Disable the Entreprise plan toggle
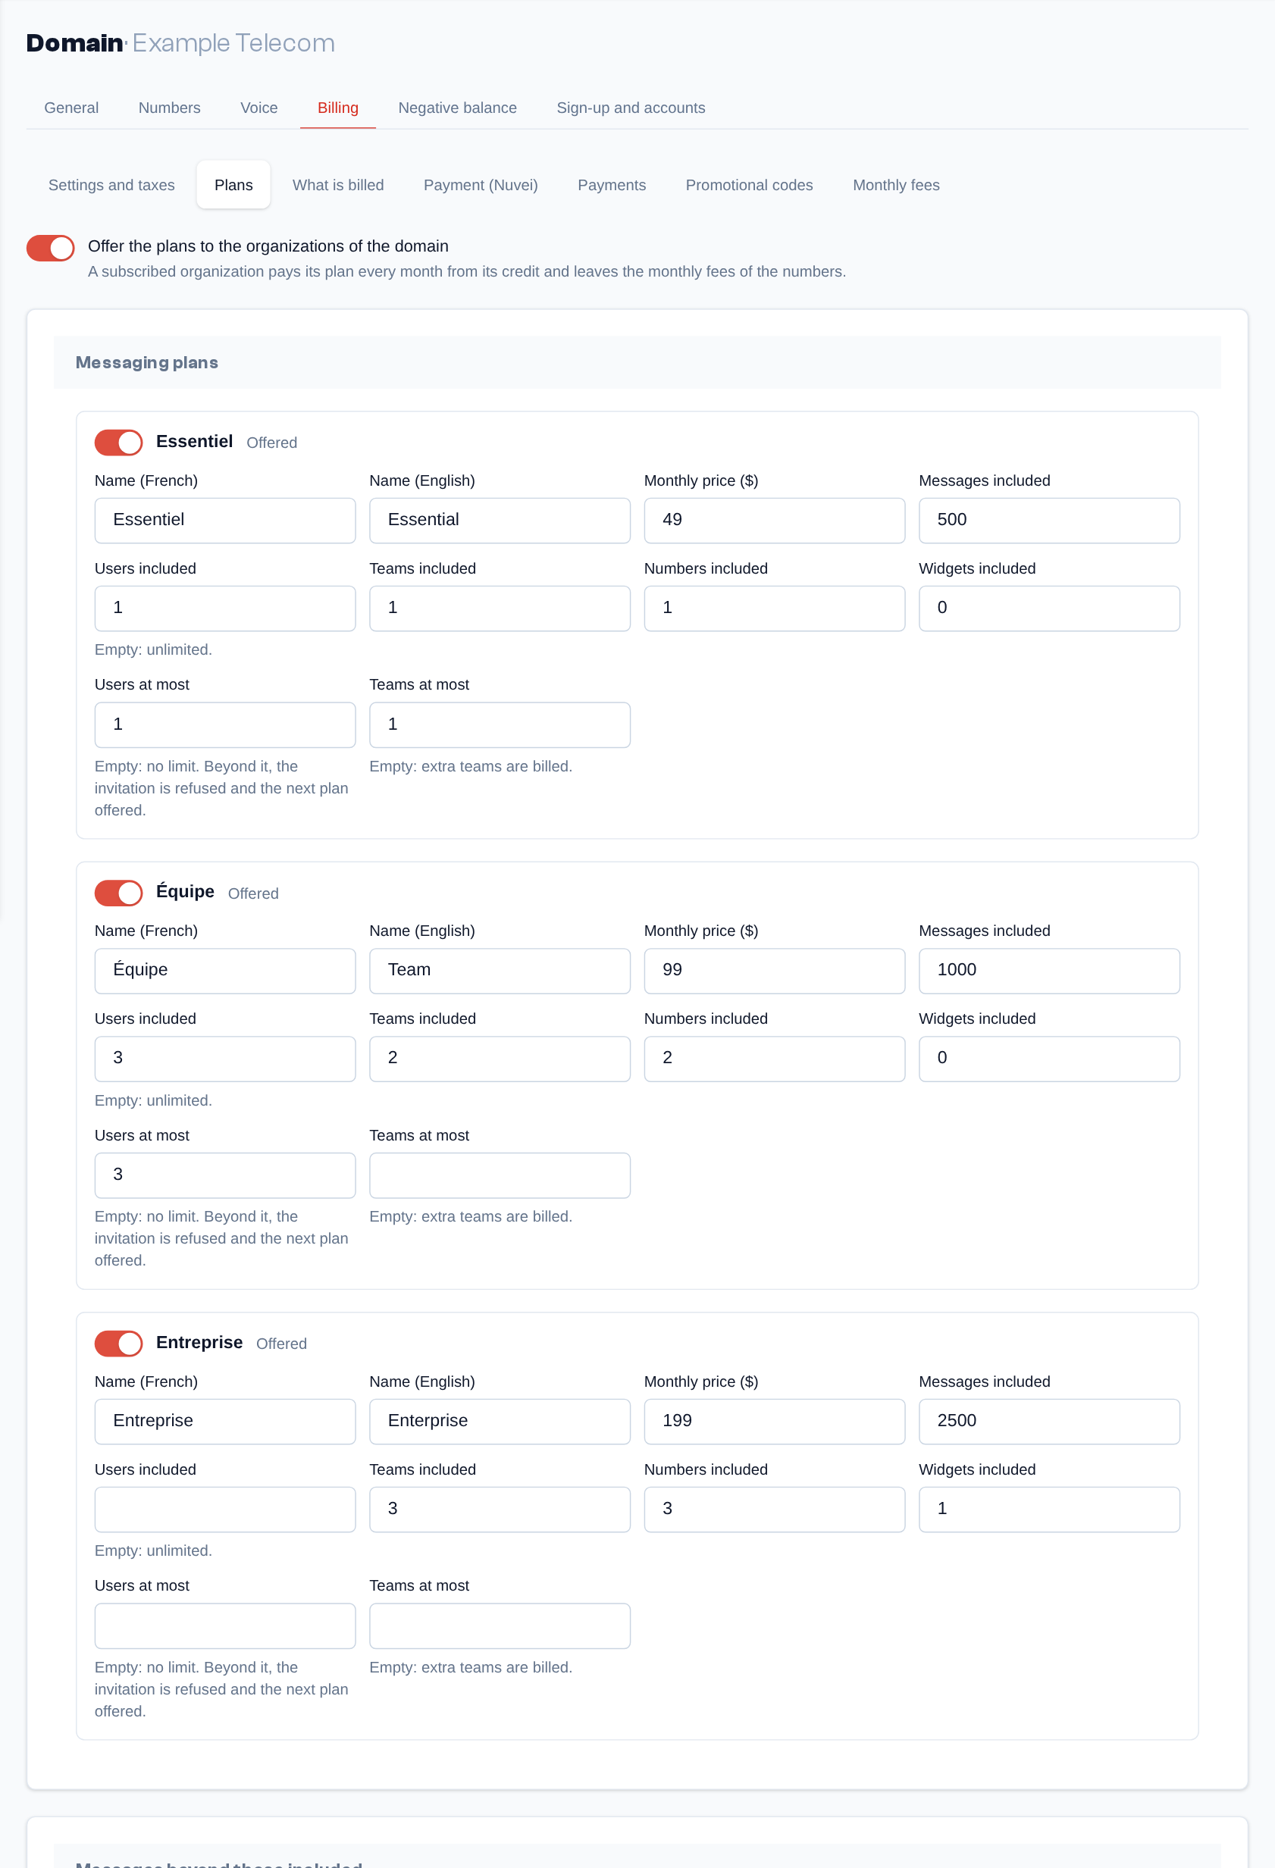1275x1868 pixels. (x=118, y=1343)
